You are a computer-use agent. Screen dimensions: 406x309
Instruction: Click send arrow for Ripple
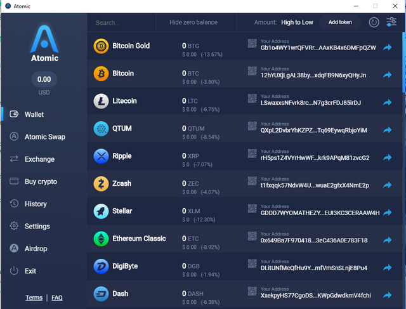click(388, 157)
